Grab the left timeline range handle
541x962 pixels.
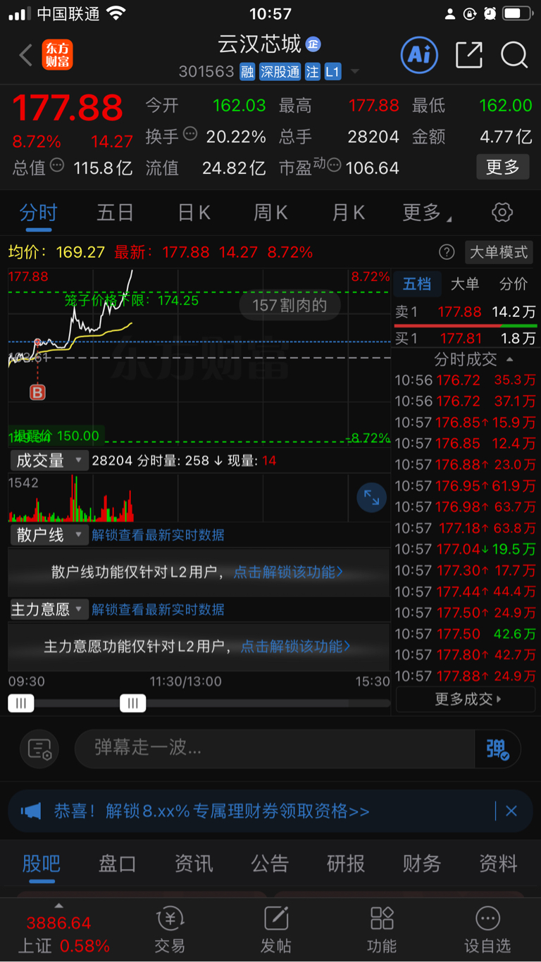tap(21, 703)
